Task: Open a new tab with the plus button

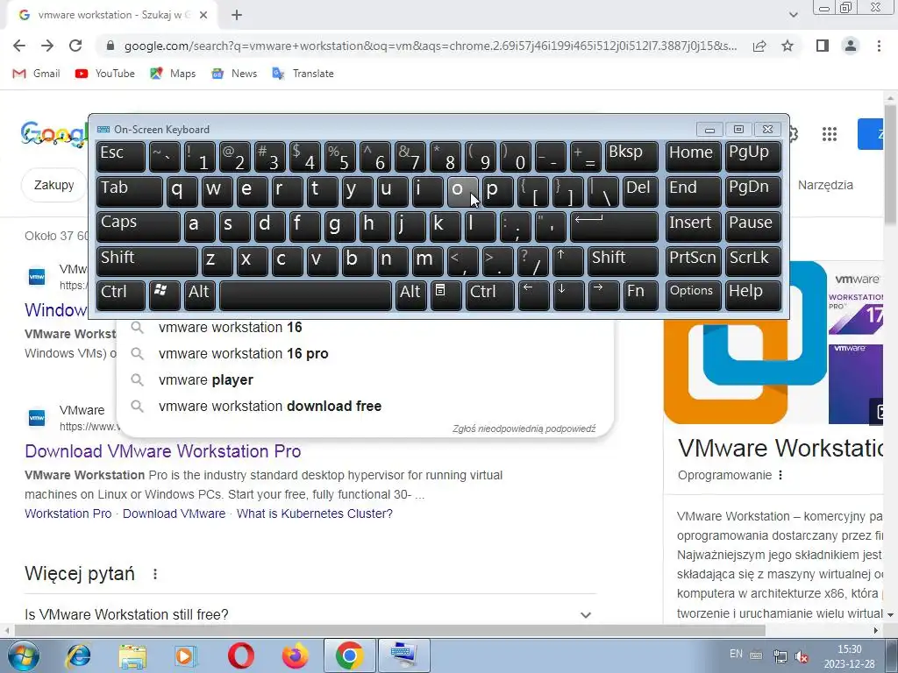Action: point(237,16)
